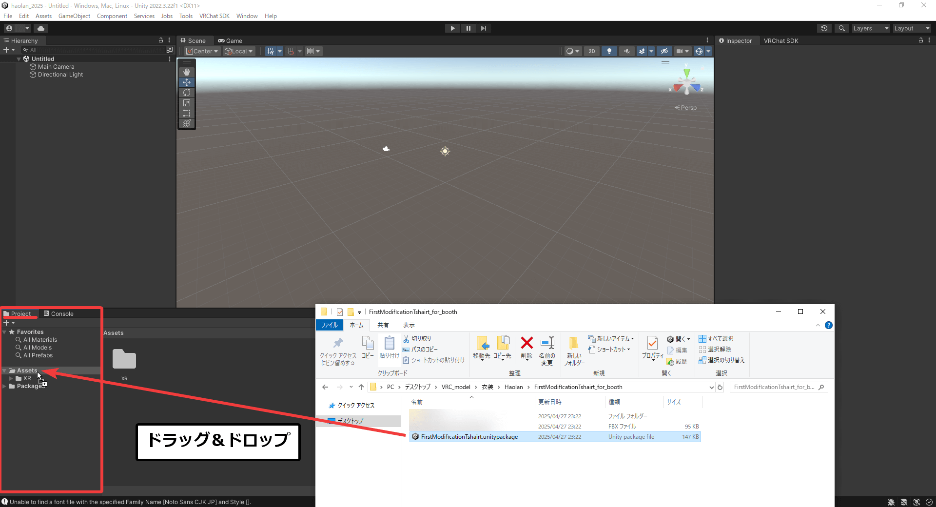Click the Unity Play button
This screenshot has width=936, height=507.
(x=452, y=28)
